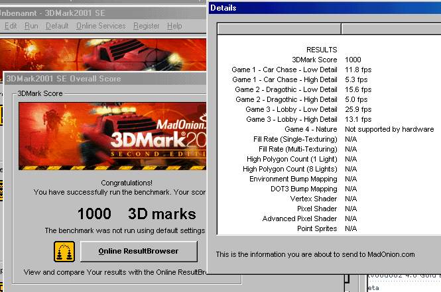Open the Help menu
This screenshot has width=441, height=292.
pyautogui.click(x=174, y=26)
